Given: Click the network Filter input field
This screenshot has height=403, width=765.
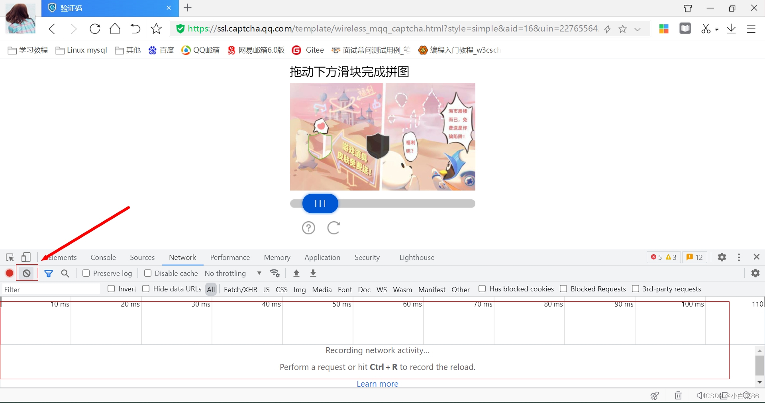Looking at the screenshot, I should coord(51,289).
